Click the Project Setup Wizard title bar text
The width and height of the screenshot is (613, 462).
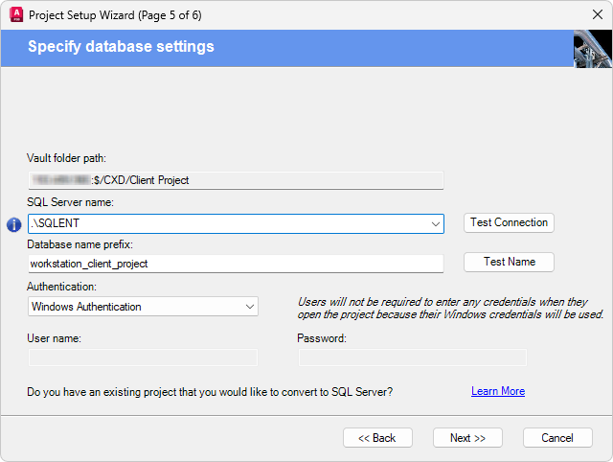(x=115, y=15)
